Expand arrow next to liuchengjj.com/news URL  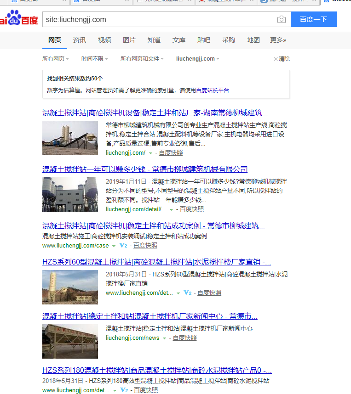pyautogui.click(x=164, y=338)
